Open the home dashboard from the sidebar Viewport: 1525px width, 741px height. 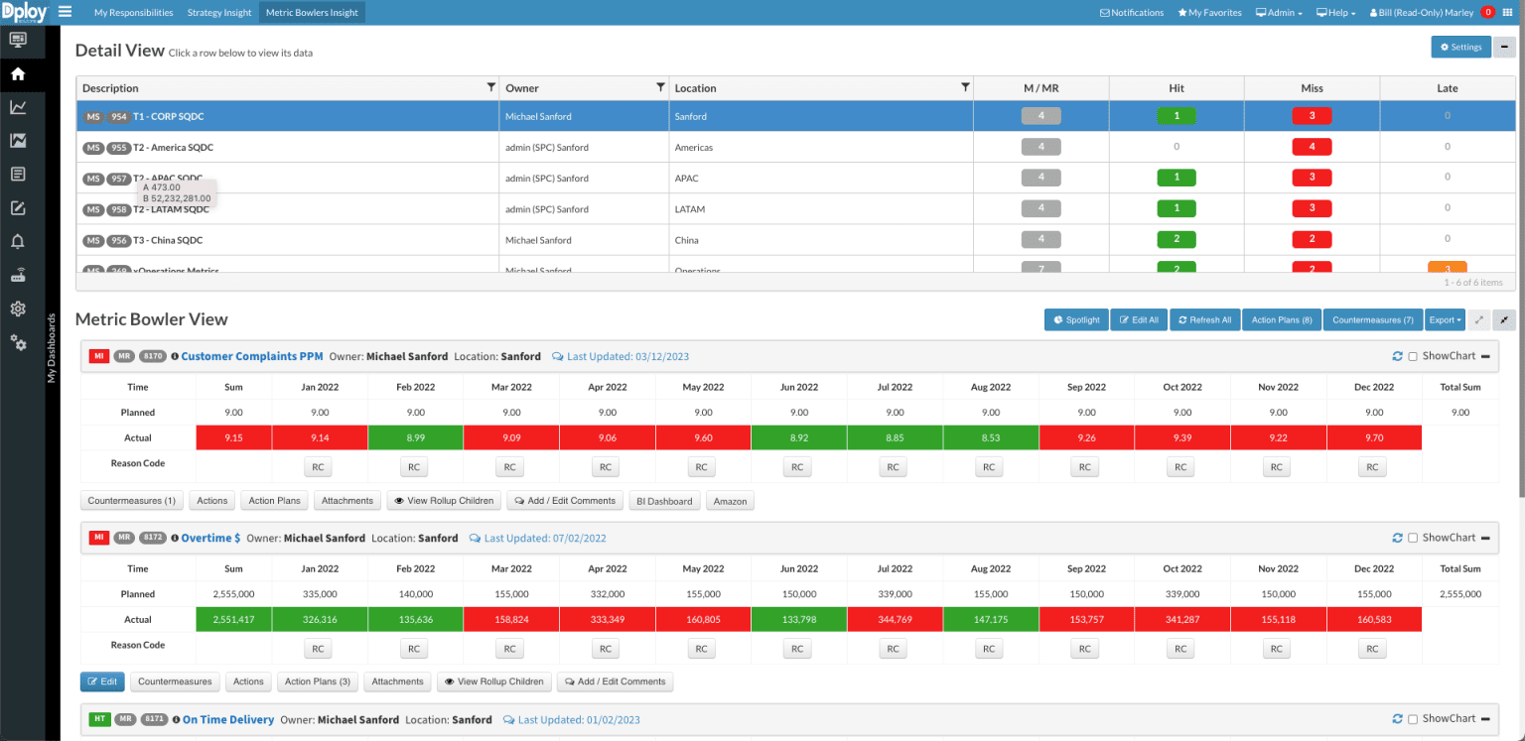coord(18,72)
